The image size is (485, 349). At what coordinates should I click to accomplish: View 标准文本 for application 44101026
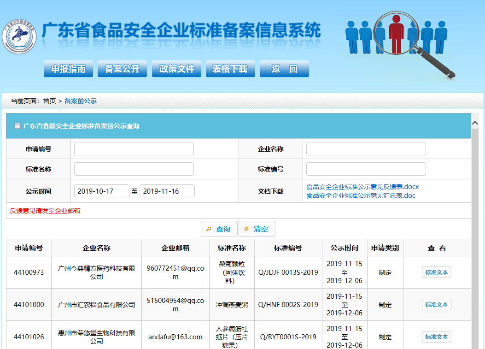(437, 337)
